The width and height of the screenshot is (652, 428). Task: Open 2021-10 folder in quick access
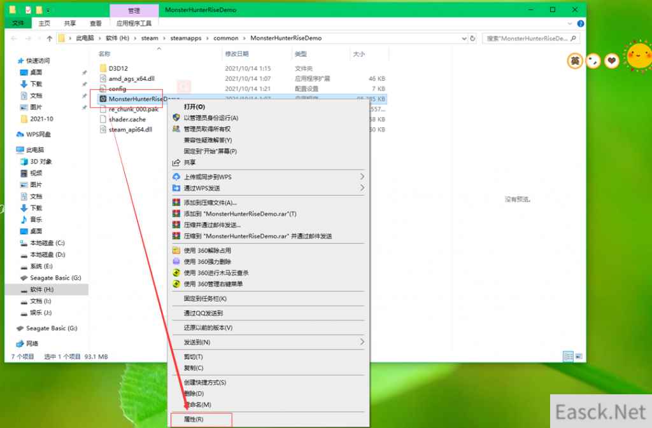click(x=38, y=119)
